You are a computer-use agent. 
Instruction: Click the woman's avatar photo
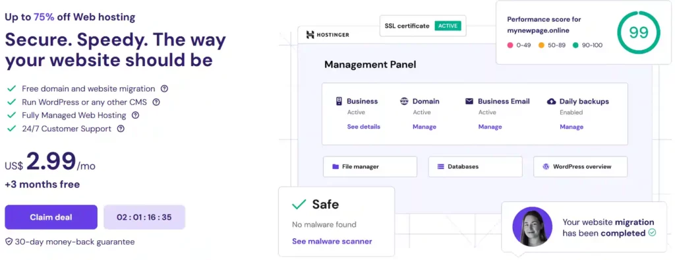[x=532, y=227]
